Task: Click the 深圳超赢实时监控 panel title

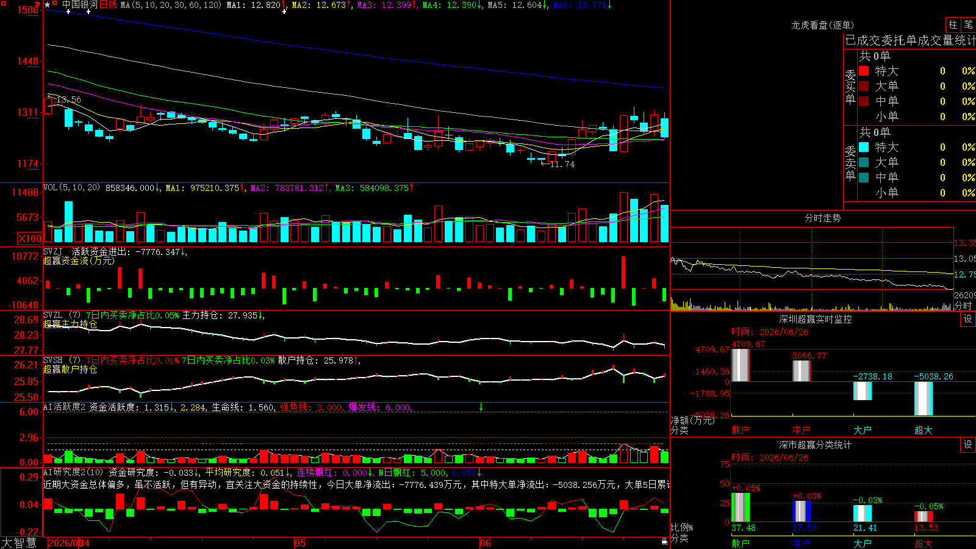Action: click(816, 319)
